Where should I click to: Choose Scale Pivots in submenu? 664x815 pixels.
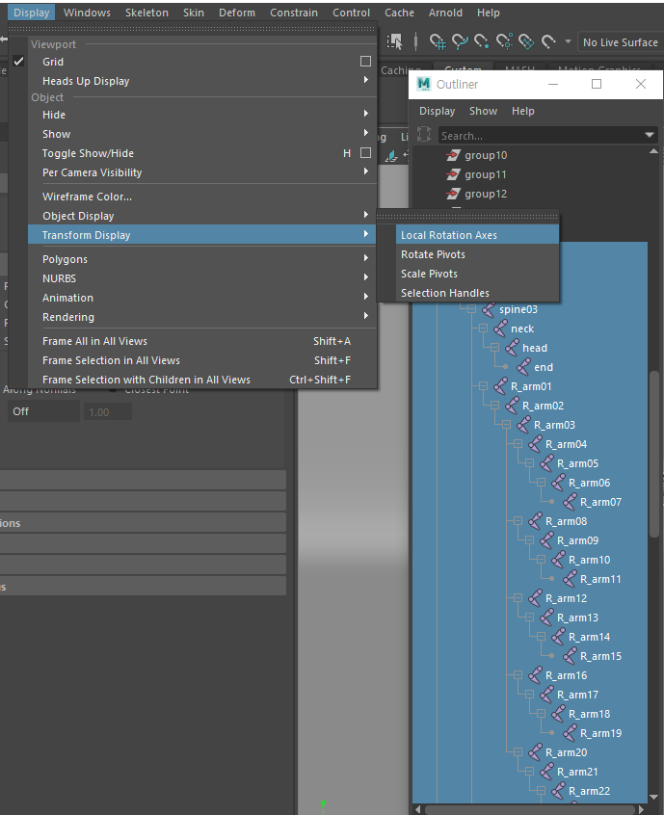477,274
